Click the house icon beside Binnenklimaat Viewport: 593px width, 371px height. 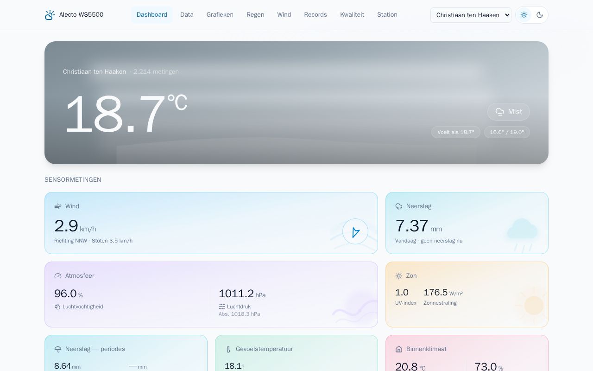coord(399,349)
